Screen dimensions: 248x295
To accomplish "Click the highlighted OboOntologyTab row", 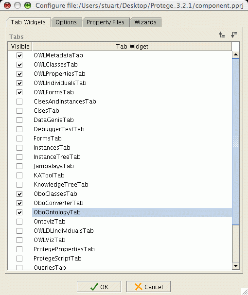I will pos(132,212).
